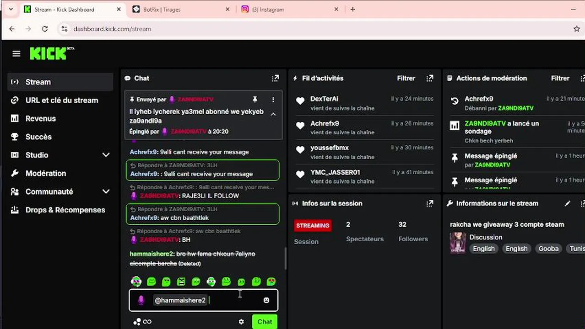The image size is (585, 329).
Task: Pop out the Chat panel
Action: [x=275, y=78]
